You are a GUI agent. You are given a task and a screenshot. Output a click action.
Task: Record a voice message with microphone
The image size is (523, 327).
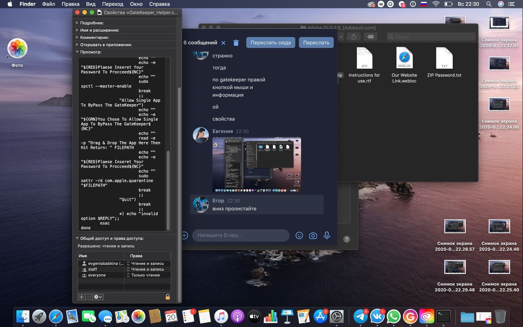[x=327, y=235]
